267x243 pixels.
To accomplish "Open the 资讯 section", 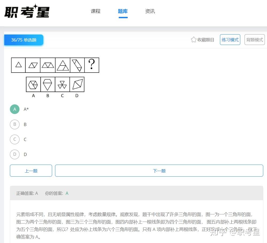I will [x=150, y=11].
